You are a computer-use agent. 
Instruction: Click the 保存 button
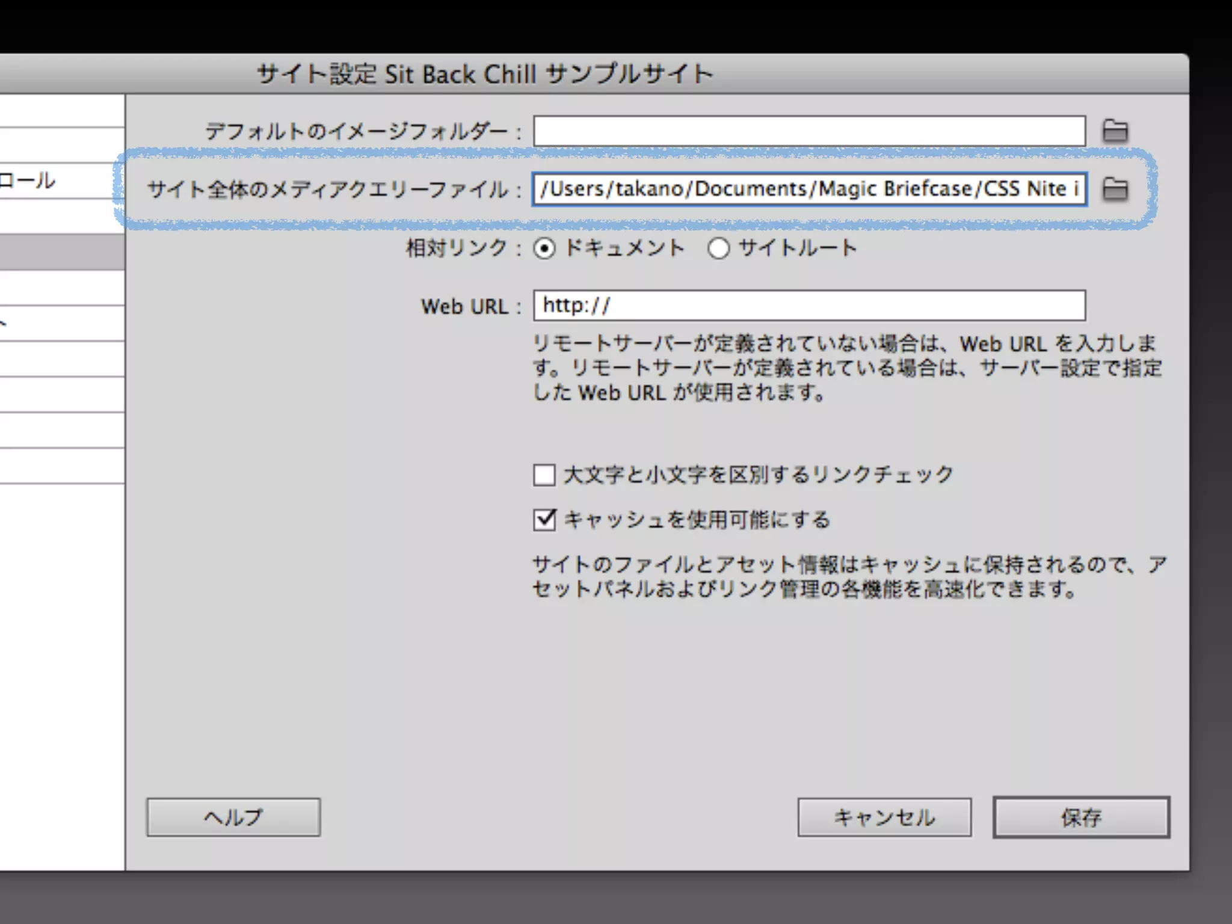1081,817
